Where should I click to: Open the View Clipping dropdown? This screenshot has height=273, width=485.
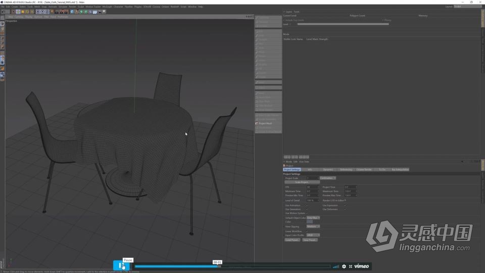(313, 226)
